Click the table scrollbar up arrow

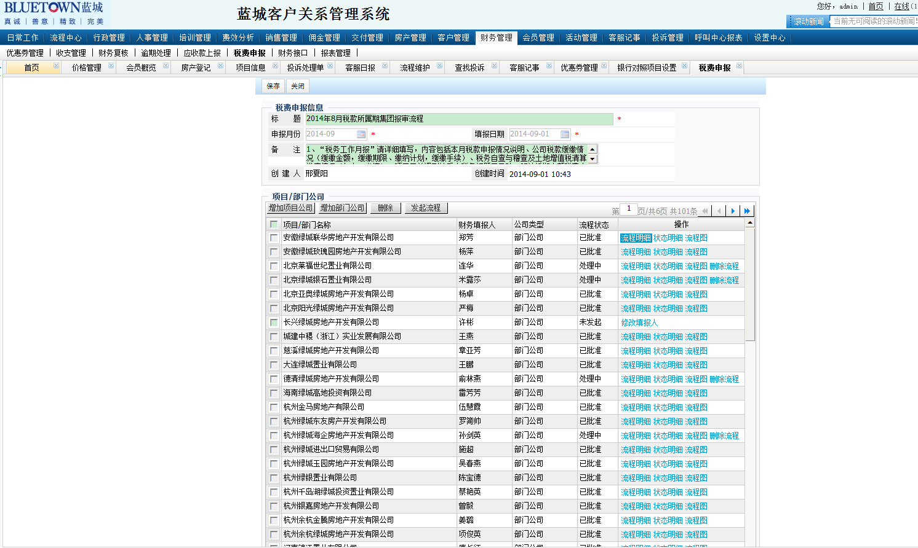750,223
